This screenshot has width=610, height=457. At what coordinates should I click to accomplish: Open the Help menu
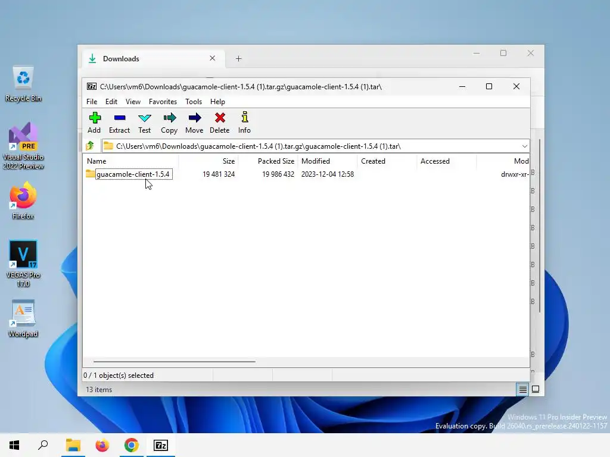[217, 101]
